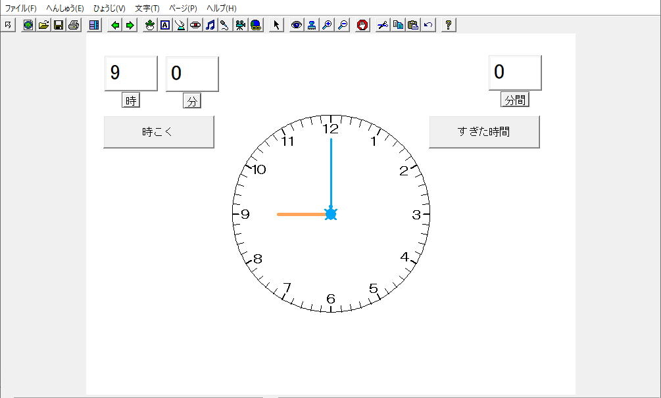Click the music note icon
Screen dimensions: 661x398
[210, 25]
